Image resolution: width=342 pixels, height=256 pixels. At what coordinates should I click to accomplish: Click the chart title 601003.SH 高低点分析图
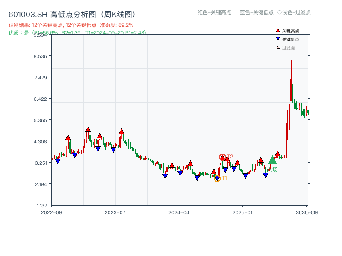click(72, 15)
